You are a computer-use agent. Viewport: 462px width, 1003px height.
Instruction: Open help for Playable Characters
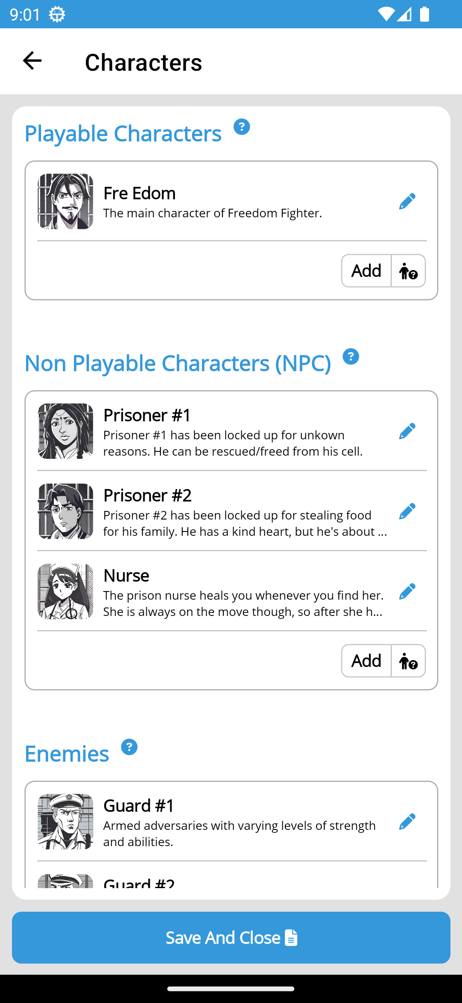tap(242, 127)
